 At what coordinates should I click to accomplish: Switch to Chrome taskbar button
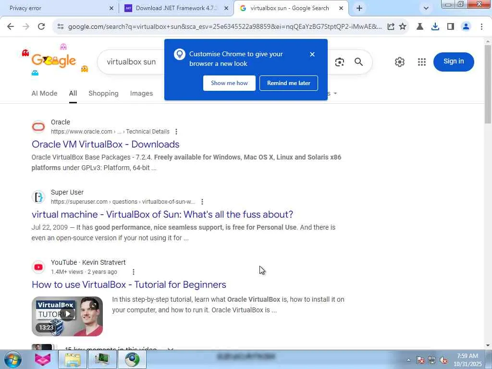pos(132,359)
